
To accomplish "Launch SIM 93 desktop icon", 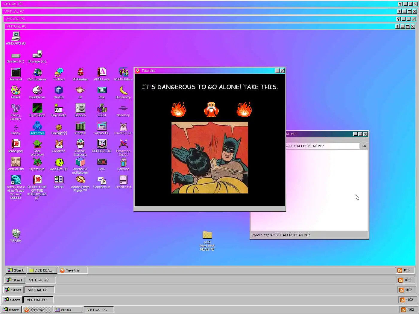I will coord(59,182).
